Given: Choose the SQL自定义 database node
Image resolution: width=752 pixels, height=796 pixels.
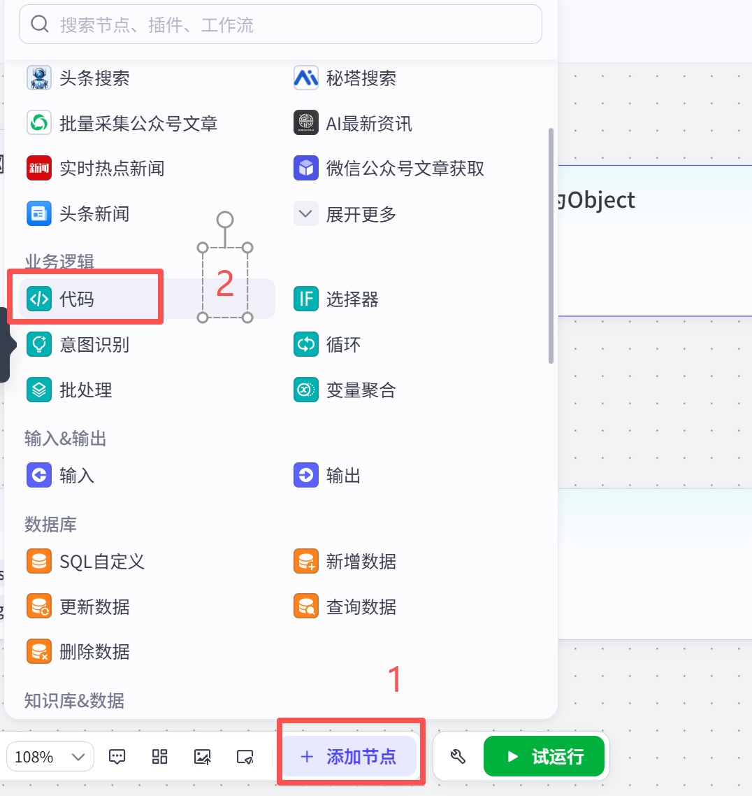Looking at the screenshot, I should (x=101, y=562).
